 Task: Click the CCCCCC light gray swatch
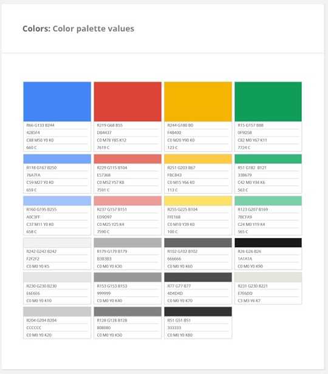pos(57,311)
